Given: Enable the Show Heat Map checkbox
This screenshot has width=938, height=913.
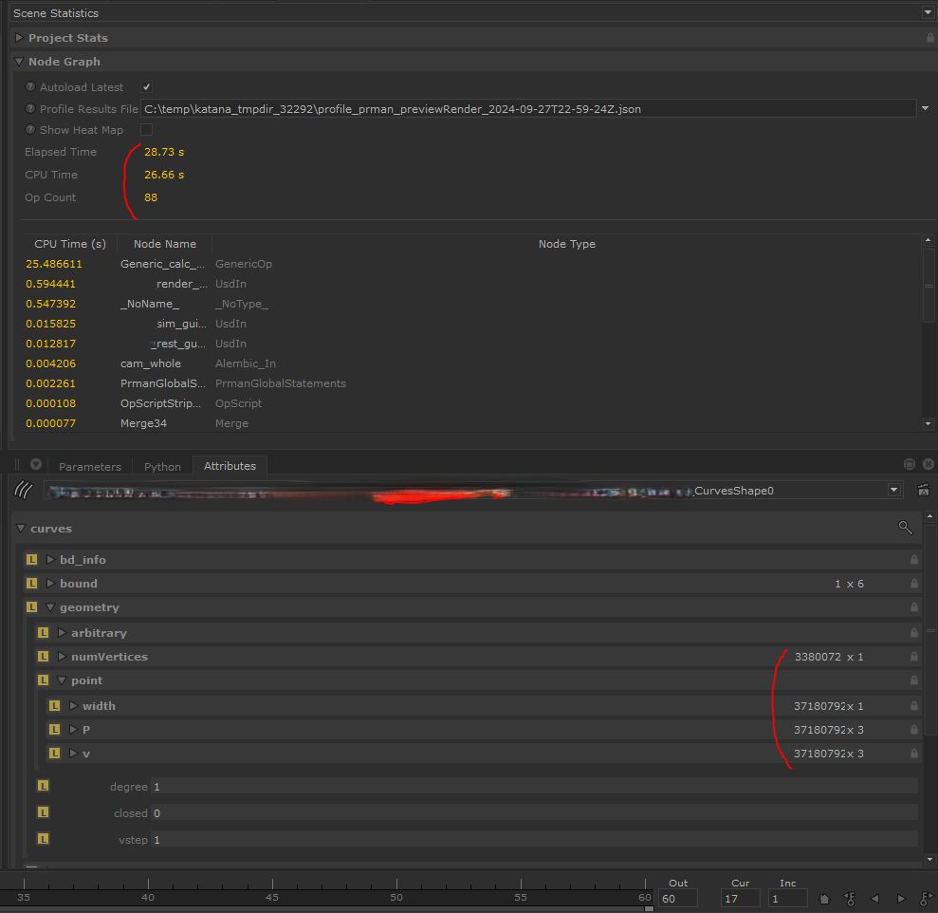Looking at the screenshot, I should tap(146, 130).
